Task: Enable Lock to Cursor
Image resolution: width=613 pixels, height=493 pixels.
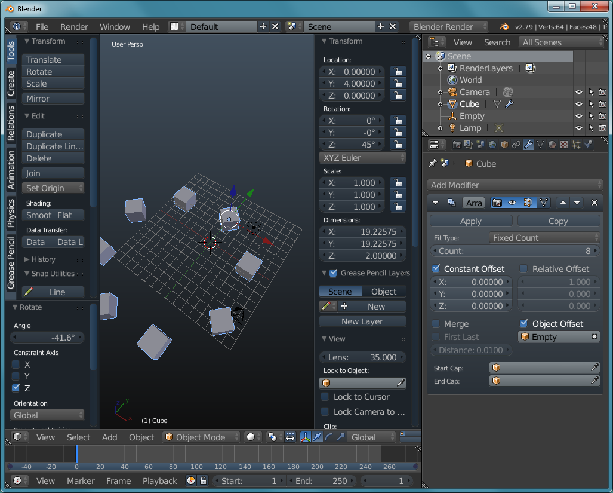Action: tap(325, 397)
